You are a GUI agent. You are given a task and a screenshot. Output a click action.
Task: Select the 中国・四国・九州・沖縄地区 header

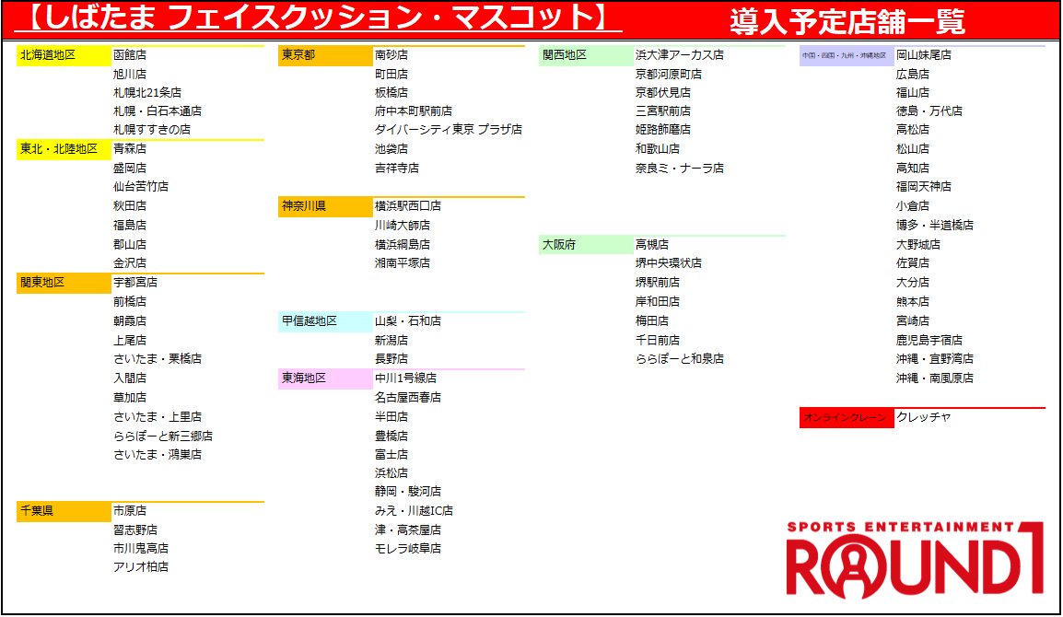click(847, 55)
